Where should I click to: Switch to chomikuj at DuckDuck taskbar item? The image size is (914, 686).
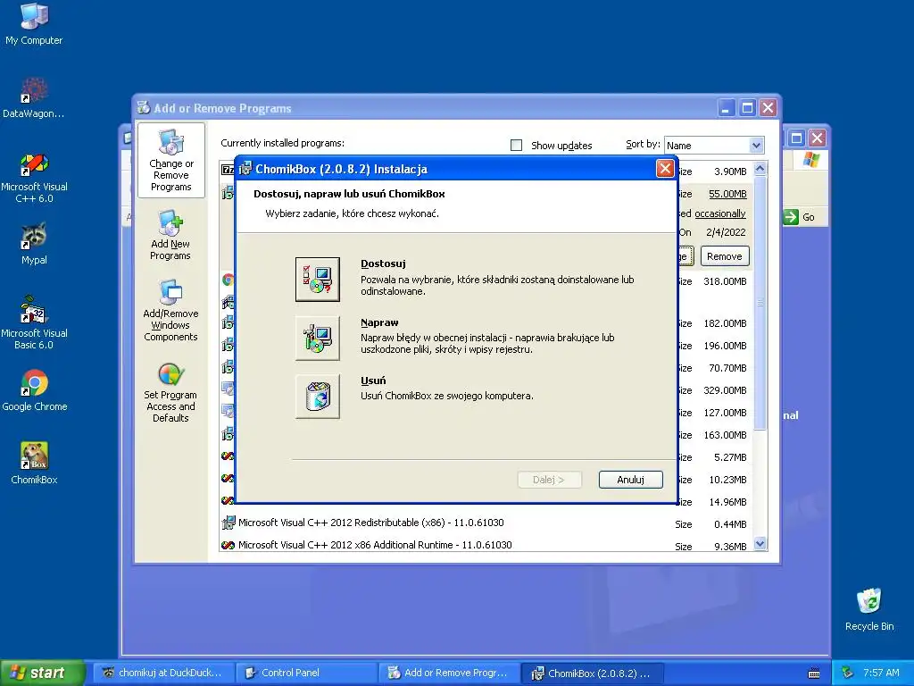[164, 673]
